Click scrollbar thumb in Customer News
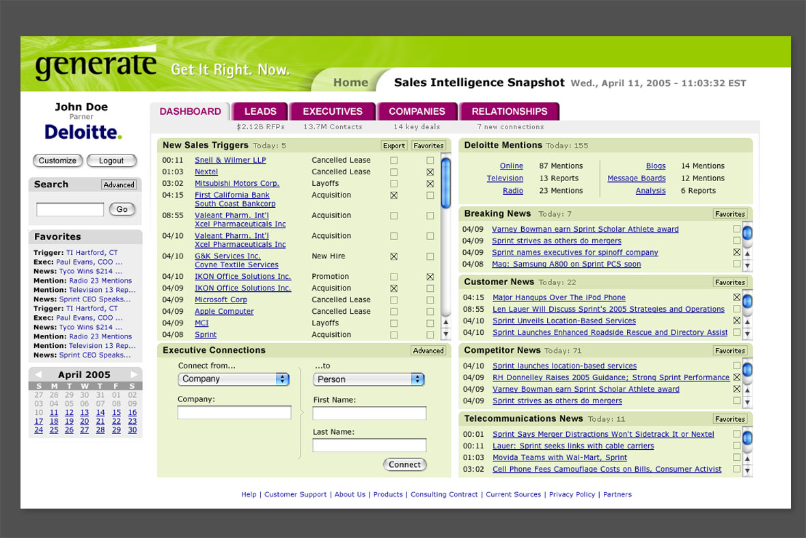The image size is (806, 538). (747, 301)
